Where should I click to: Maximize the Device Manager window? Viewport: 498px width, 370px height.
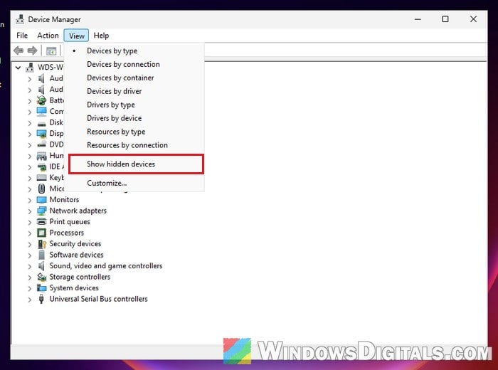[445, 19]
